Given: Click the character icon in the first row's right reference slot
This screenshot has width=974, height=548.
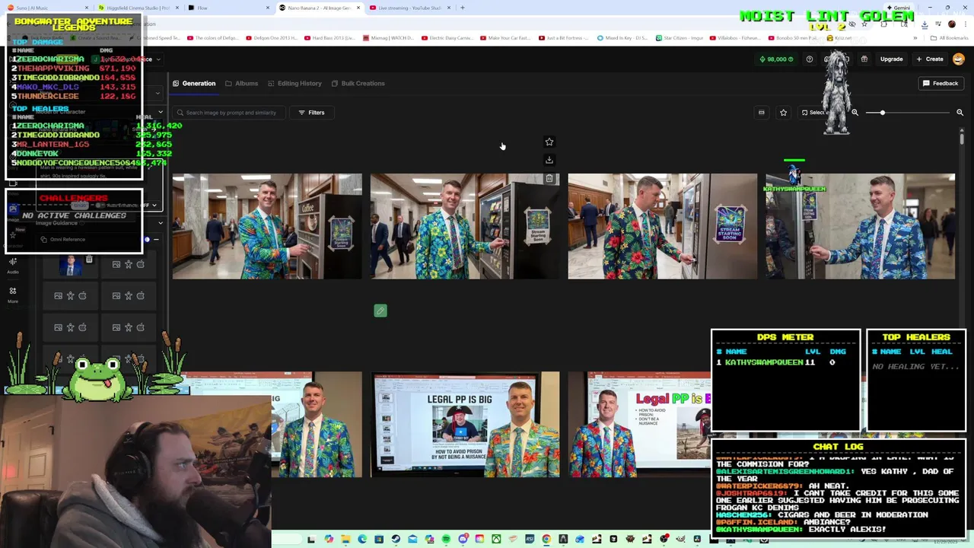Looking at the screenshot, I should (129, 264).
